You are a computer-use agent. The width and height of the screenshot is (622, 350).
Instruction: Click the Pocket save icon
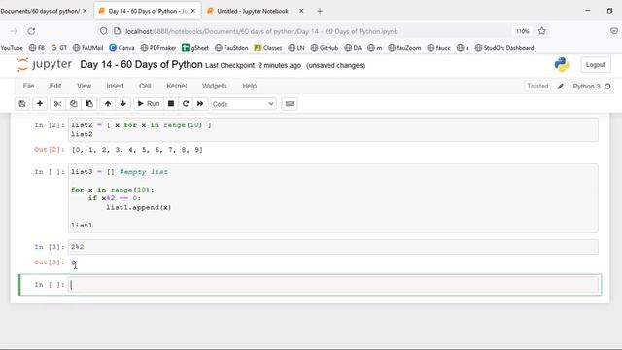click(x=613, y=31)
